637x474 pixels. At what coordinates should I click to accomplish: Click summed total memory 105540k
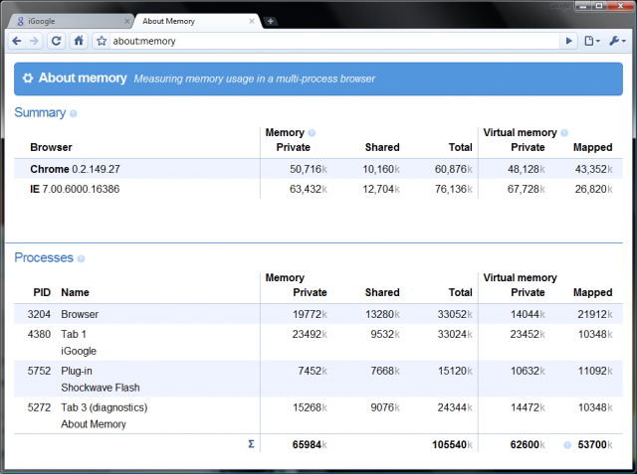click(452, 445)
